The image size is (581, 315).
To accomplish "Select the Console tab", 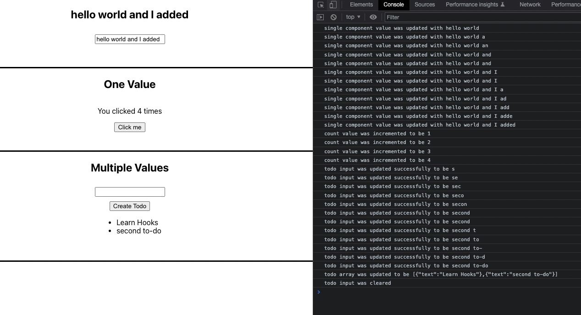I will pyautogui.click(x=393, y=5).
